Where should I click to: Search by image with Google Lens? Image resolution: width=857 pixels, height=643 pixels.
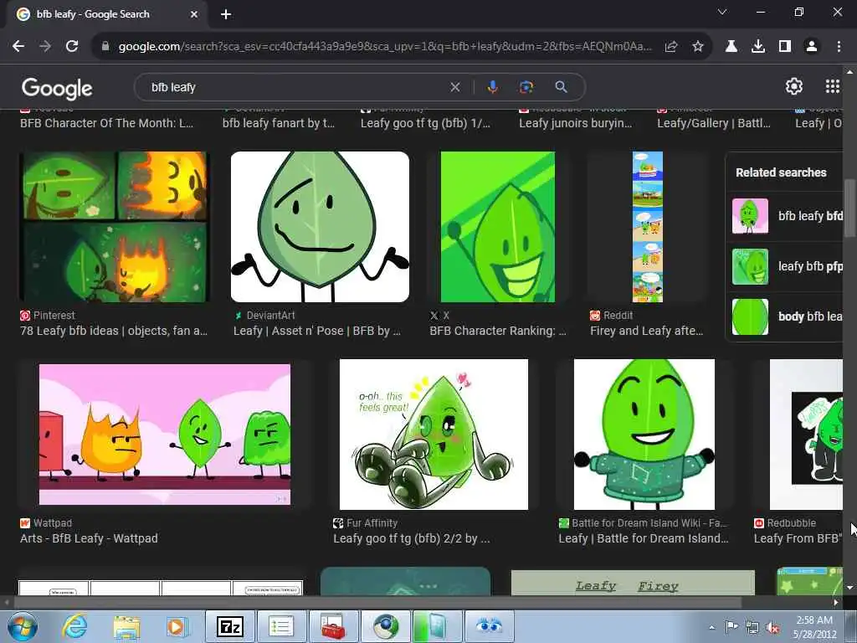[526, 87]
